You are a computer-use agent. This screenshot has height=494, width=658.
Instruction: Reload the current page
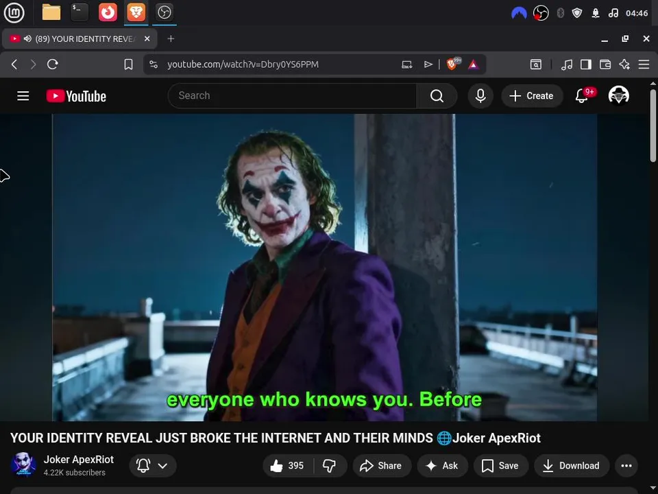(x=53, y=64)
